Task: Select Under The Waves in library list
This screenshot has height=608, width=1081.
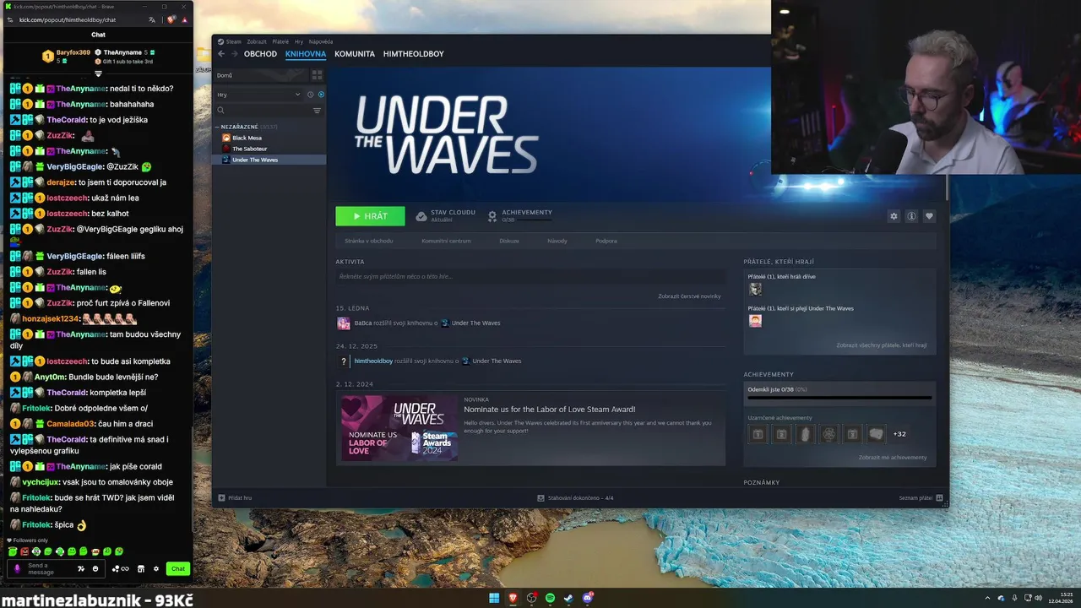Action: 269,160
